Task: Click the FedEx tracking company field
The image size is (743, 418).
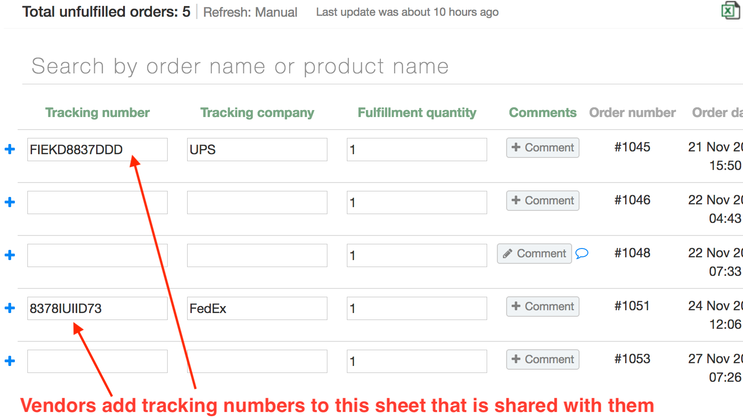Action: [257, 308]
